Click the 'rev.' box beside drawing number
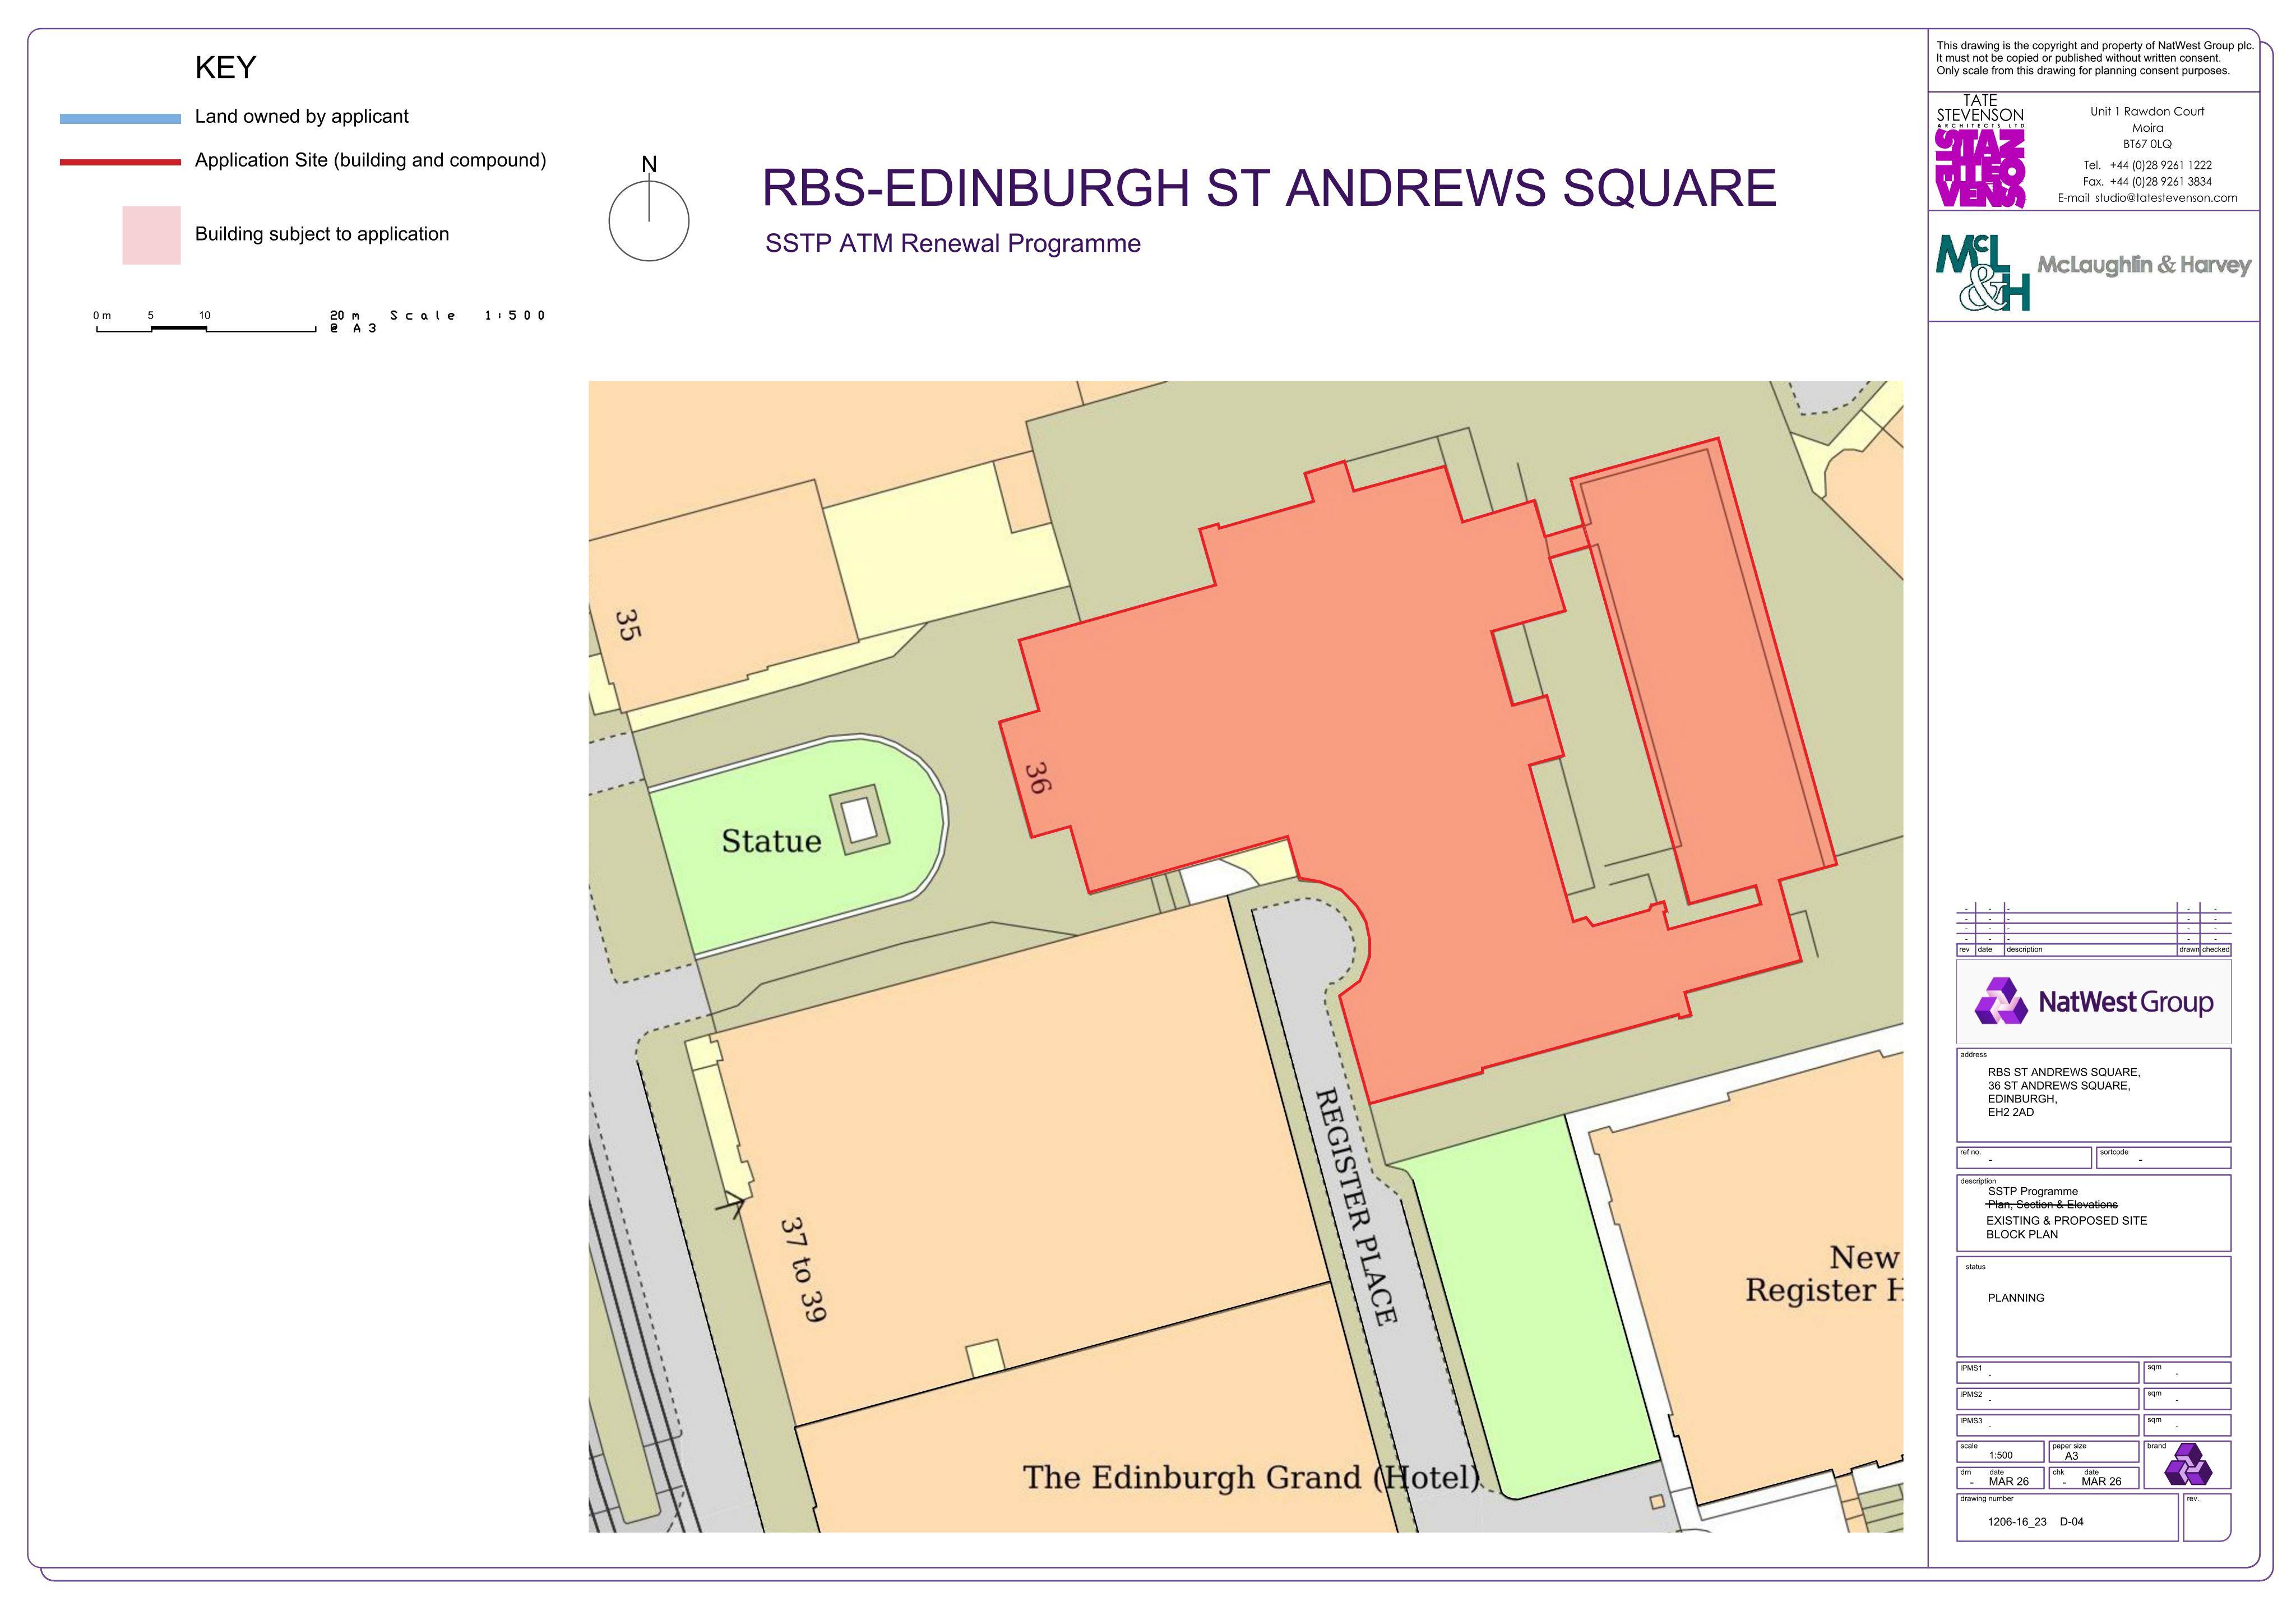 pos(2207,1517)
